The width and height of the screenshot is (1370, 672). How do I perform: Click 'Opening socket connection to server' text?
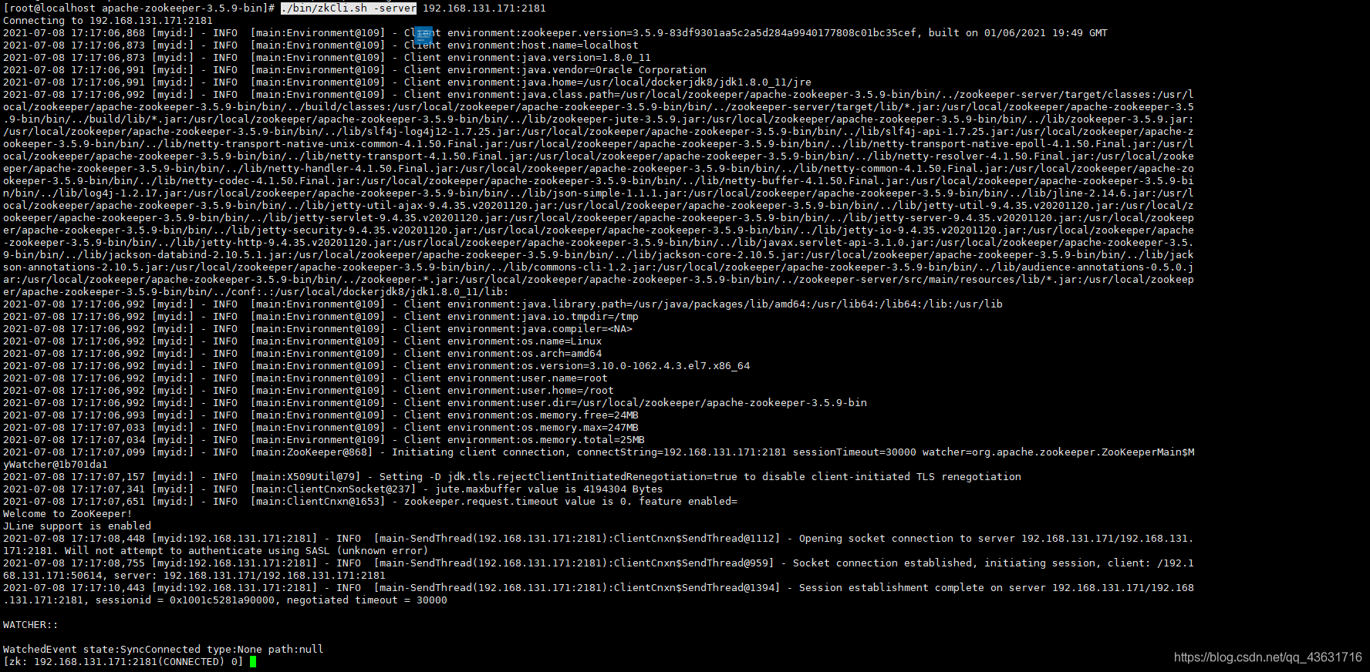907,539
